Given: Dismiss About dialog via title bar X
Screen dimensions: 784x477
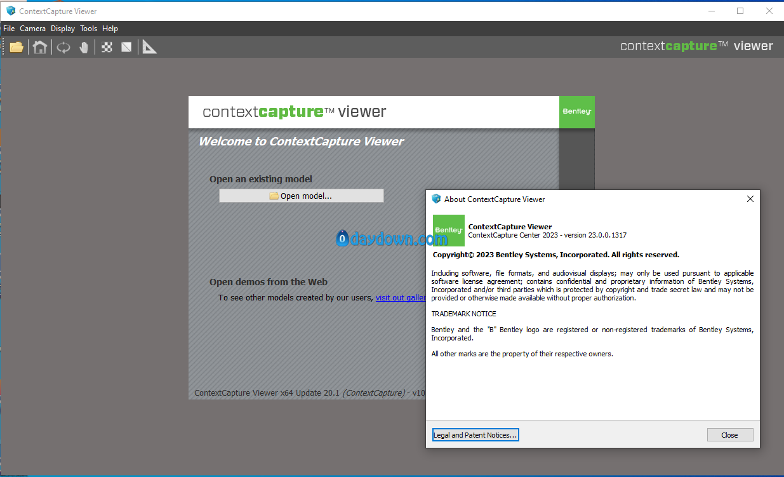Looking at the screenshot, I should (750, 199).
